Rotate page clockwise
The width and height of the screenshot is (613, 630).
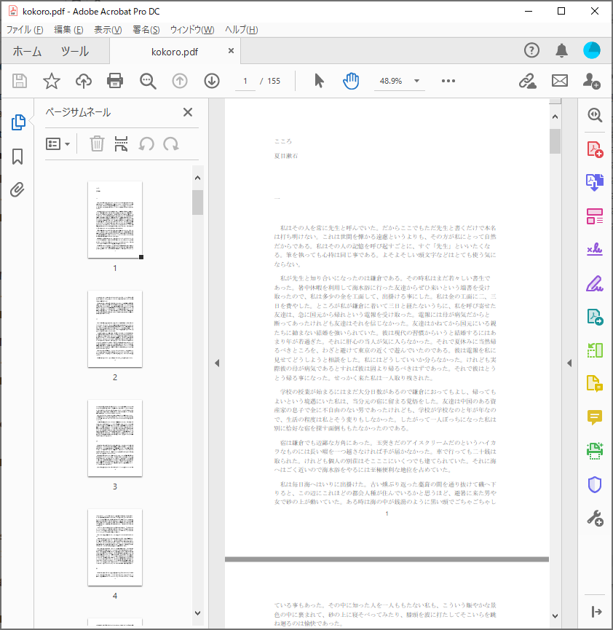[x=171, y=143]
